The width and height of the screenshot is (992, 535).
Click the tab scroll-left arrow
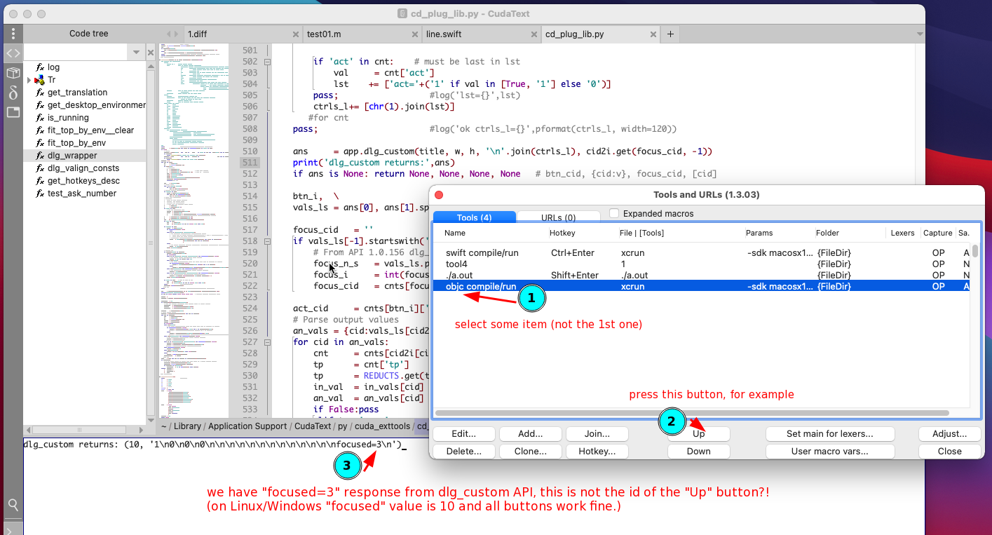pos(169,34)
